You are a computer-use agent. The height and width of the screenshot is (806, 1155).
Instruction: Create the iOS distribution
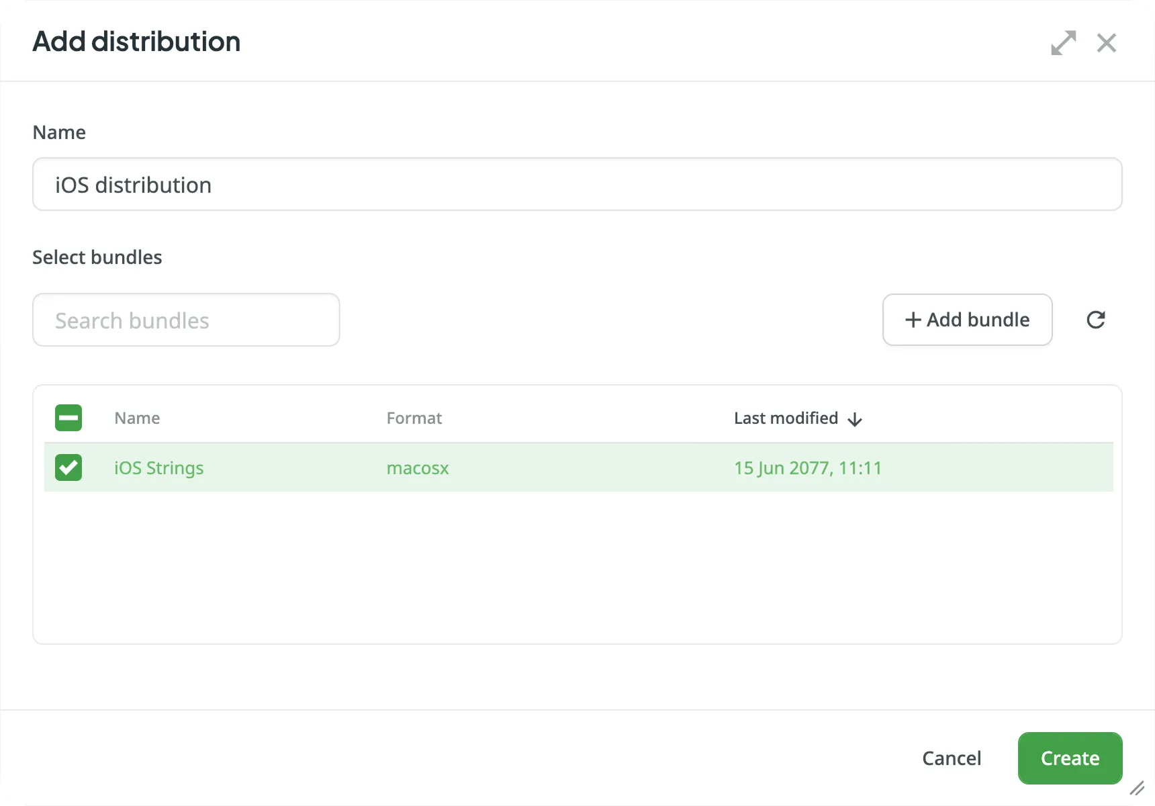pyautogui.click(x=1069, y=758)
